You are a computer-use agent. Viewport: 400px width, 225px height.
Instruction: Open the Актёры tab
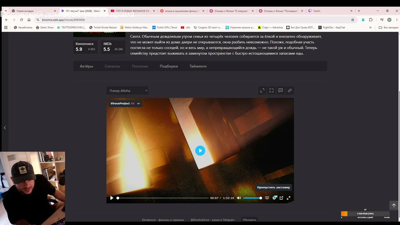point(86,66)
